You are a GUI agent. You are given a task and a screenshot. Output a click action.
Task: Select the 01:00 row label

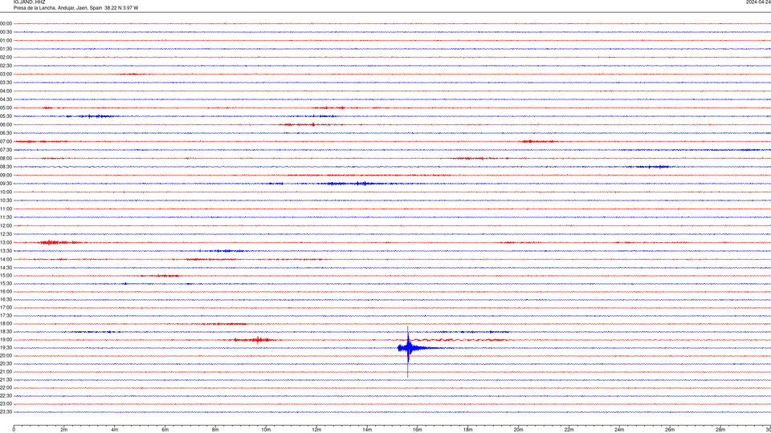tap(6, 40)
